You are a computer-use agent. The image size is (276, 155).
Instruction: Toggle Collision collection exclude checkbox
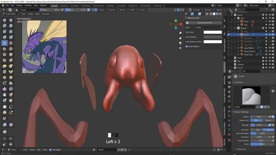click(263, 65)
